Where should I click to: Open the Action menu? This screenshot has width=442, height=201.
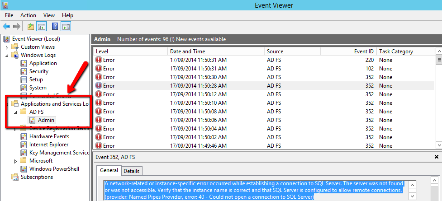pos(28,15)
